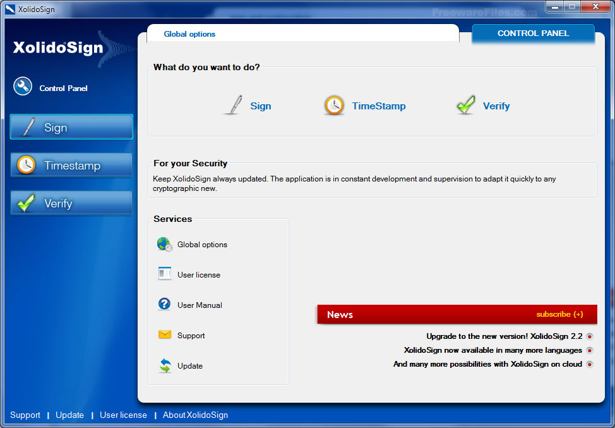Run Update using the green arrows icon

164,365
